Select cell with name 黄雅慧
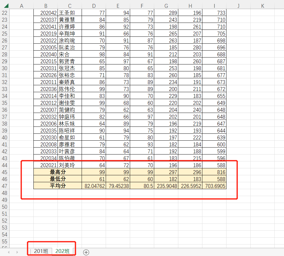The image size is (284, 256). pos(70,20)
